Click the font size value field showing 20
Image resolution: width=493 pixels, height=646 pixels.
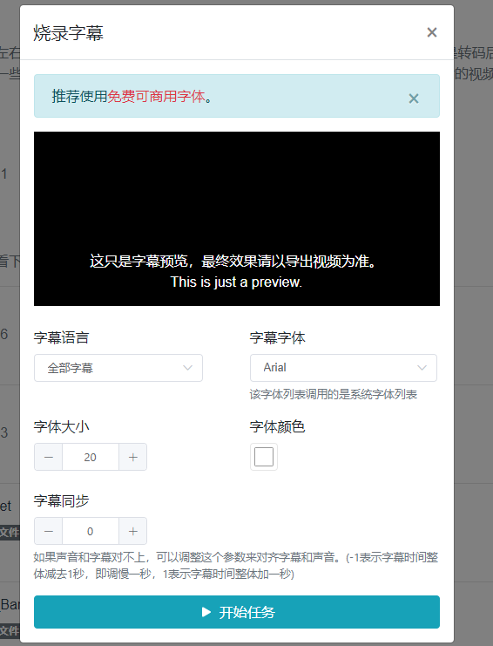pyautogui.click(x=91, y=457)
